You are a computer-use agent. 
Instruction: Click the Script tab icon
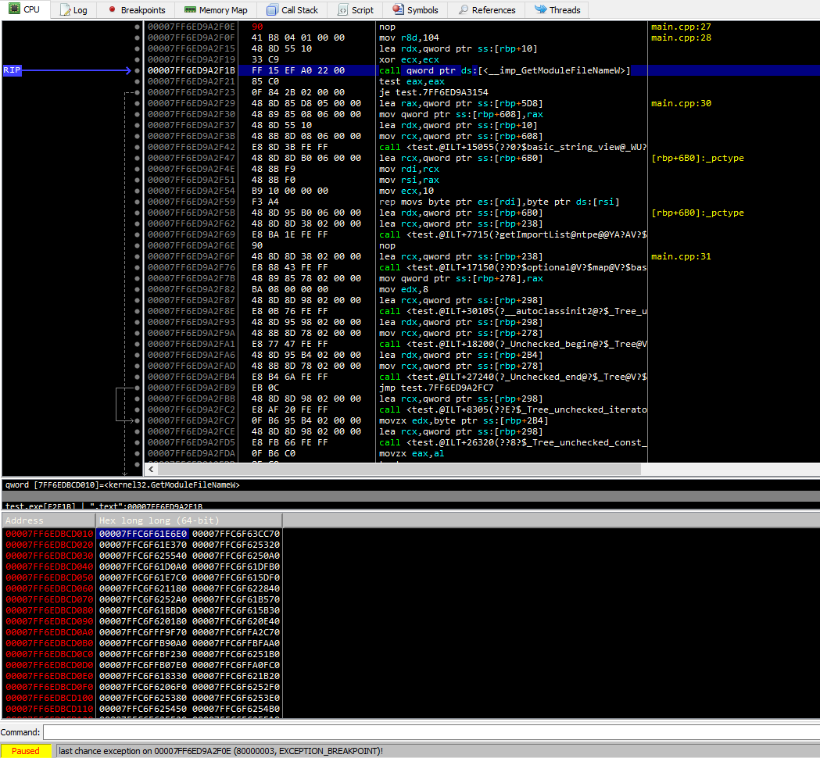point(344,10)
